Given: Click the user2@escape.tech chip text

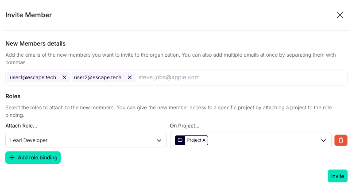Looking at the screenshot, I should coord(97,77).
